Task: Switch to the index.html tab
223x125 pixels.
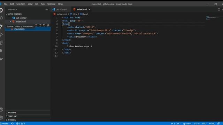Action: pyautogui.click(x=82, y=9)
